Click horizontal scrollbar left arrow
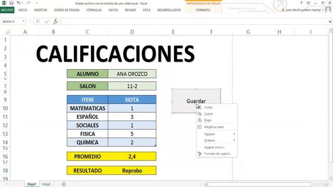The height and width of the screenshot is (187, 333). (206, 184)
